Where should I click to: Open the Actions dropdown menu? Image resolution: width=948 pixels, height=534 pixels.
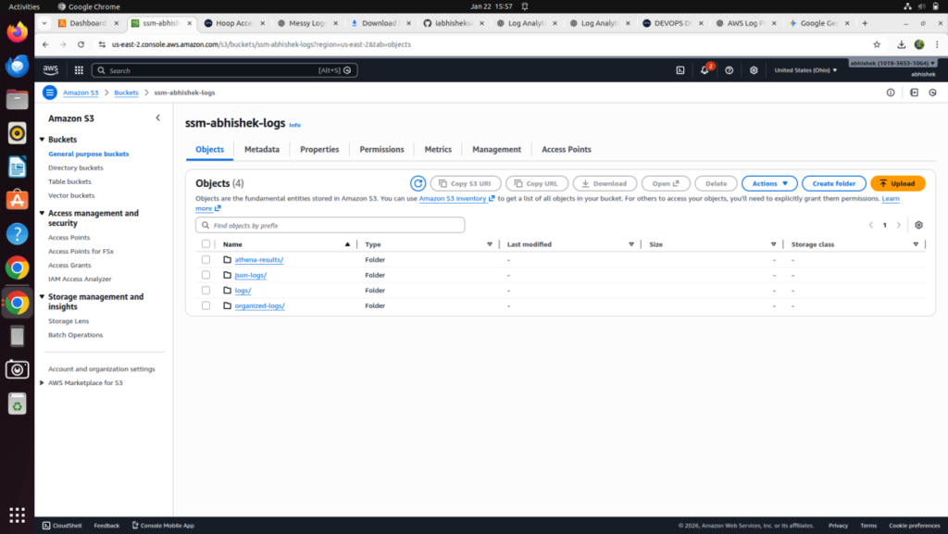[769, 183]
